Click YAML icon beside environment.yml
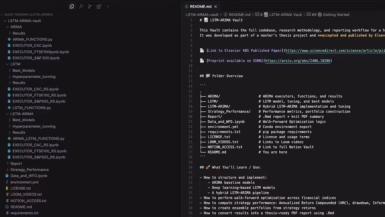Image resolution: width=385 pixels, height=217 pixels. [x=7, y=182]
